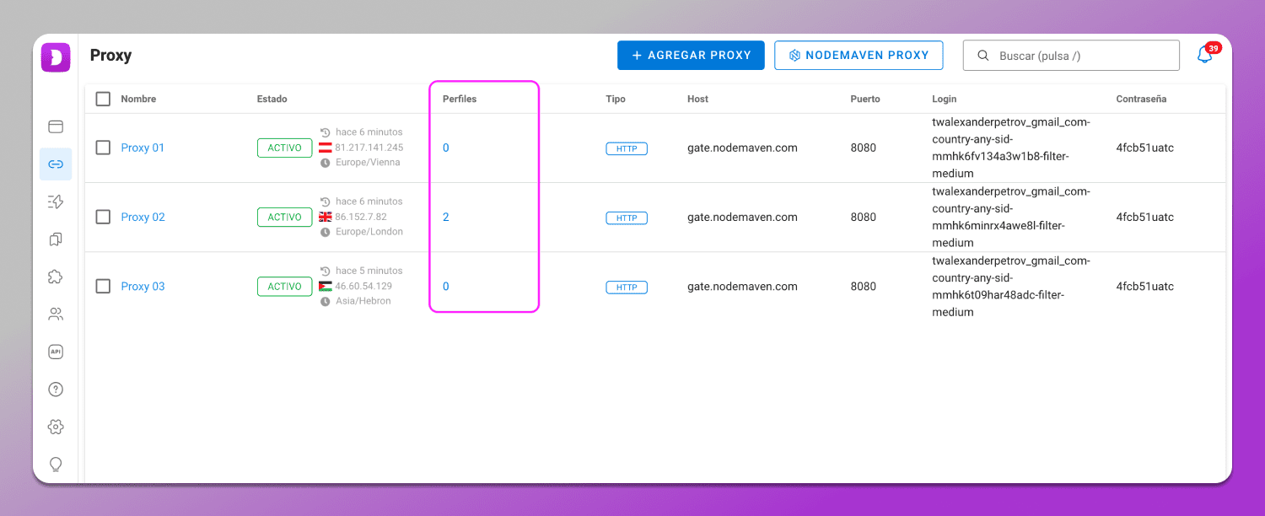Viewport: 1265px width, 516px height.
Task: Open the Dolphin app logo
Action: pyautogui.click(x=56, y=56)
